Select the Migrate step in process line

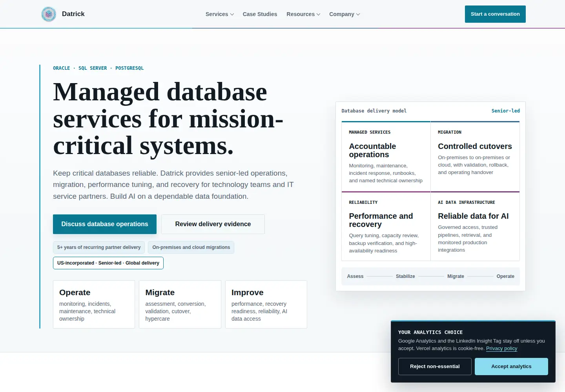pyautogui.click(x=456, y=276)
